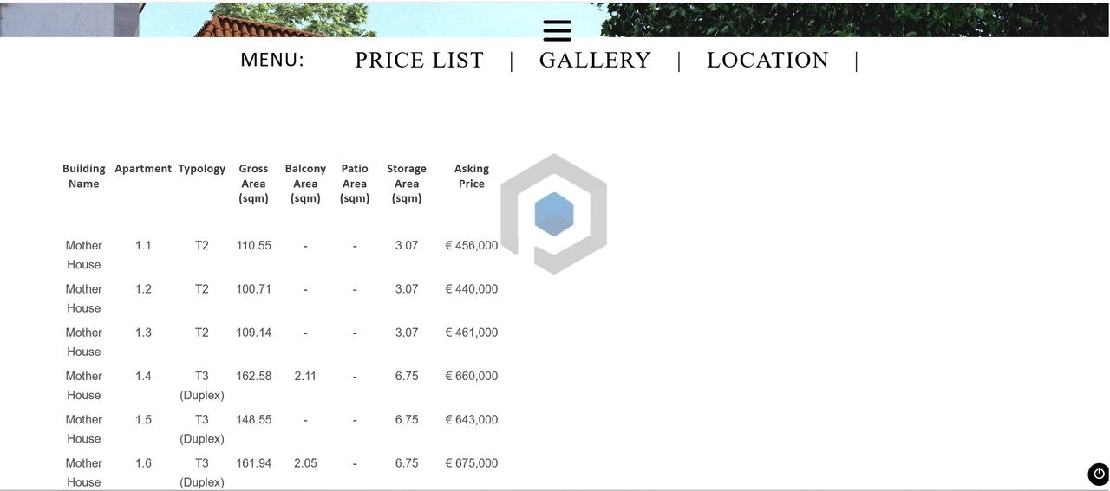Click Mother House in apartment 1.4 row
This screenshot has width=1110, height=491.
pyautogui.click(x=84, y=385)
